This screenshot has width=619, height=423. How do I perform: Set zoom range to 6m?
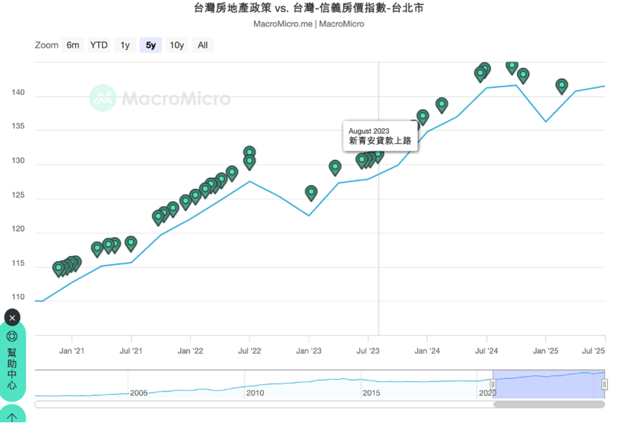[72, 45]
